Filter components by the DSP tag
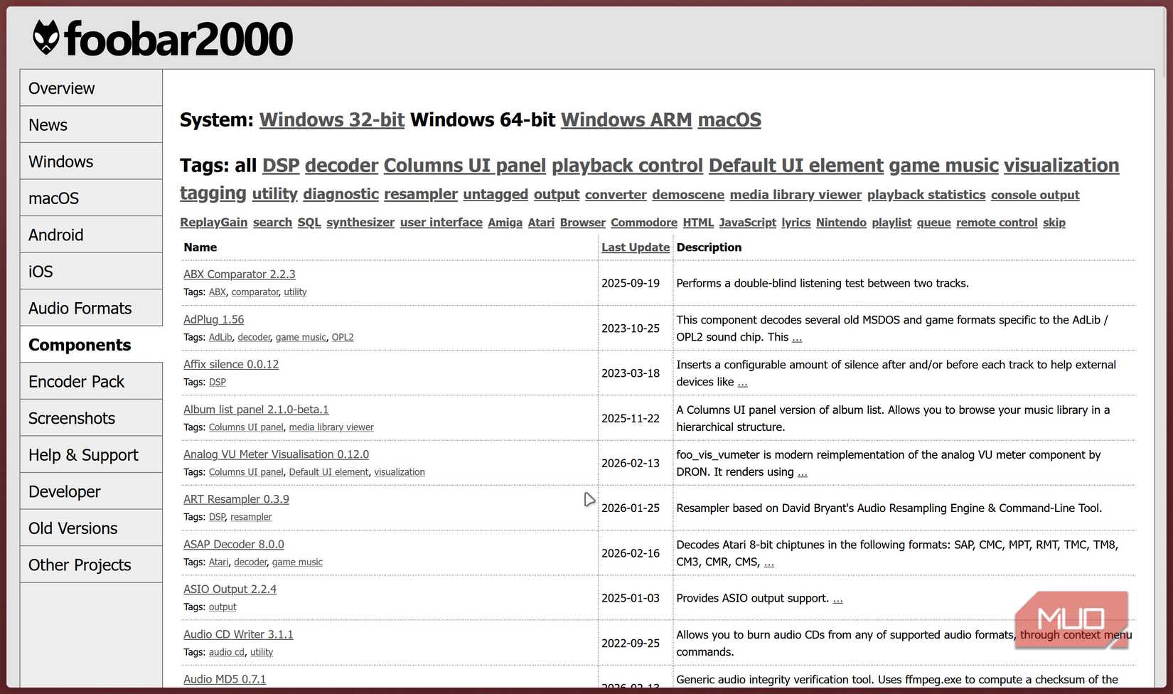Screen dimensions: 1173x694 pyautogui.click(x=281, y=165)
